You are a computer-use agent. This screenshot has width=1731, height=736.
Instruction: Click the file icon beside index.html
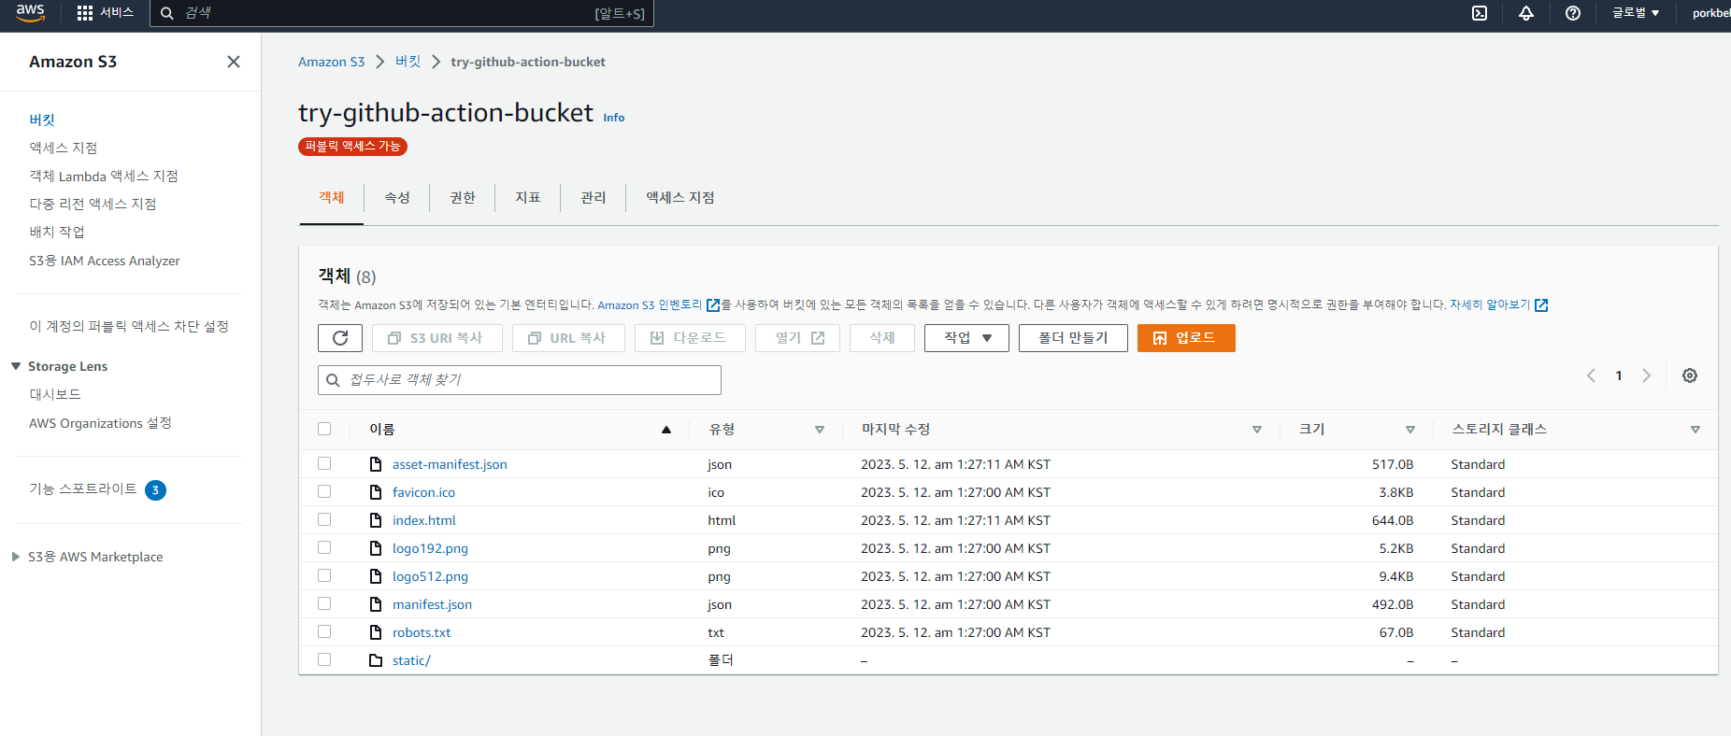376,520
